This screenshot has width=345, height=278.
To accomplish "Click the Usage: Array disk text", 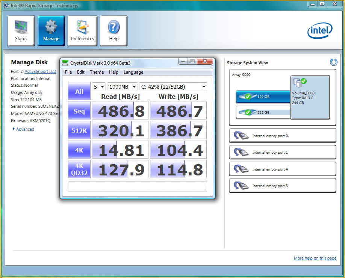I will point(27,92).
